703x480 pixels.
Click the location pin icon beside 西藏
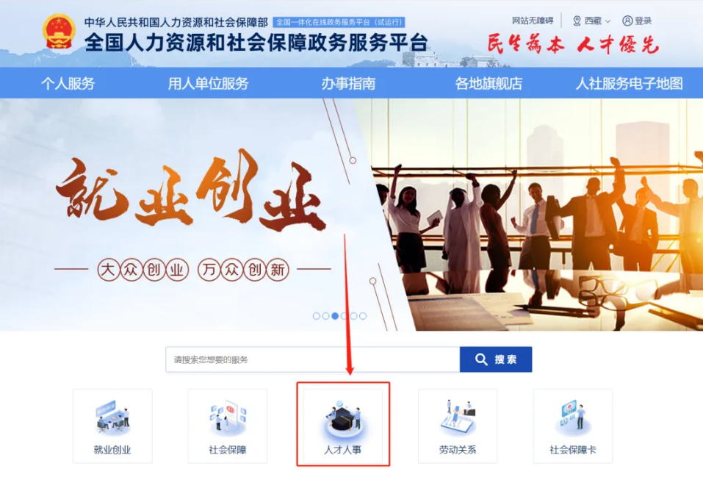[577, 21]
